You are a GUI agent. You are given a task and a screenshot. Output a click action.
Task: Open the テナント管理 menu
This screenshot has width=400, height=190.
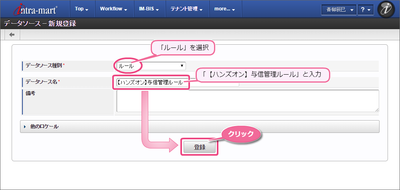(187, 9)
